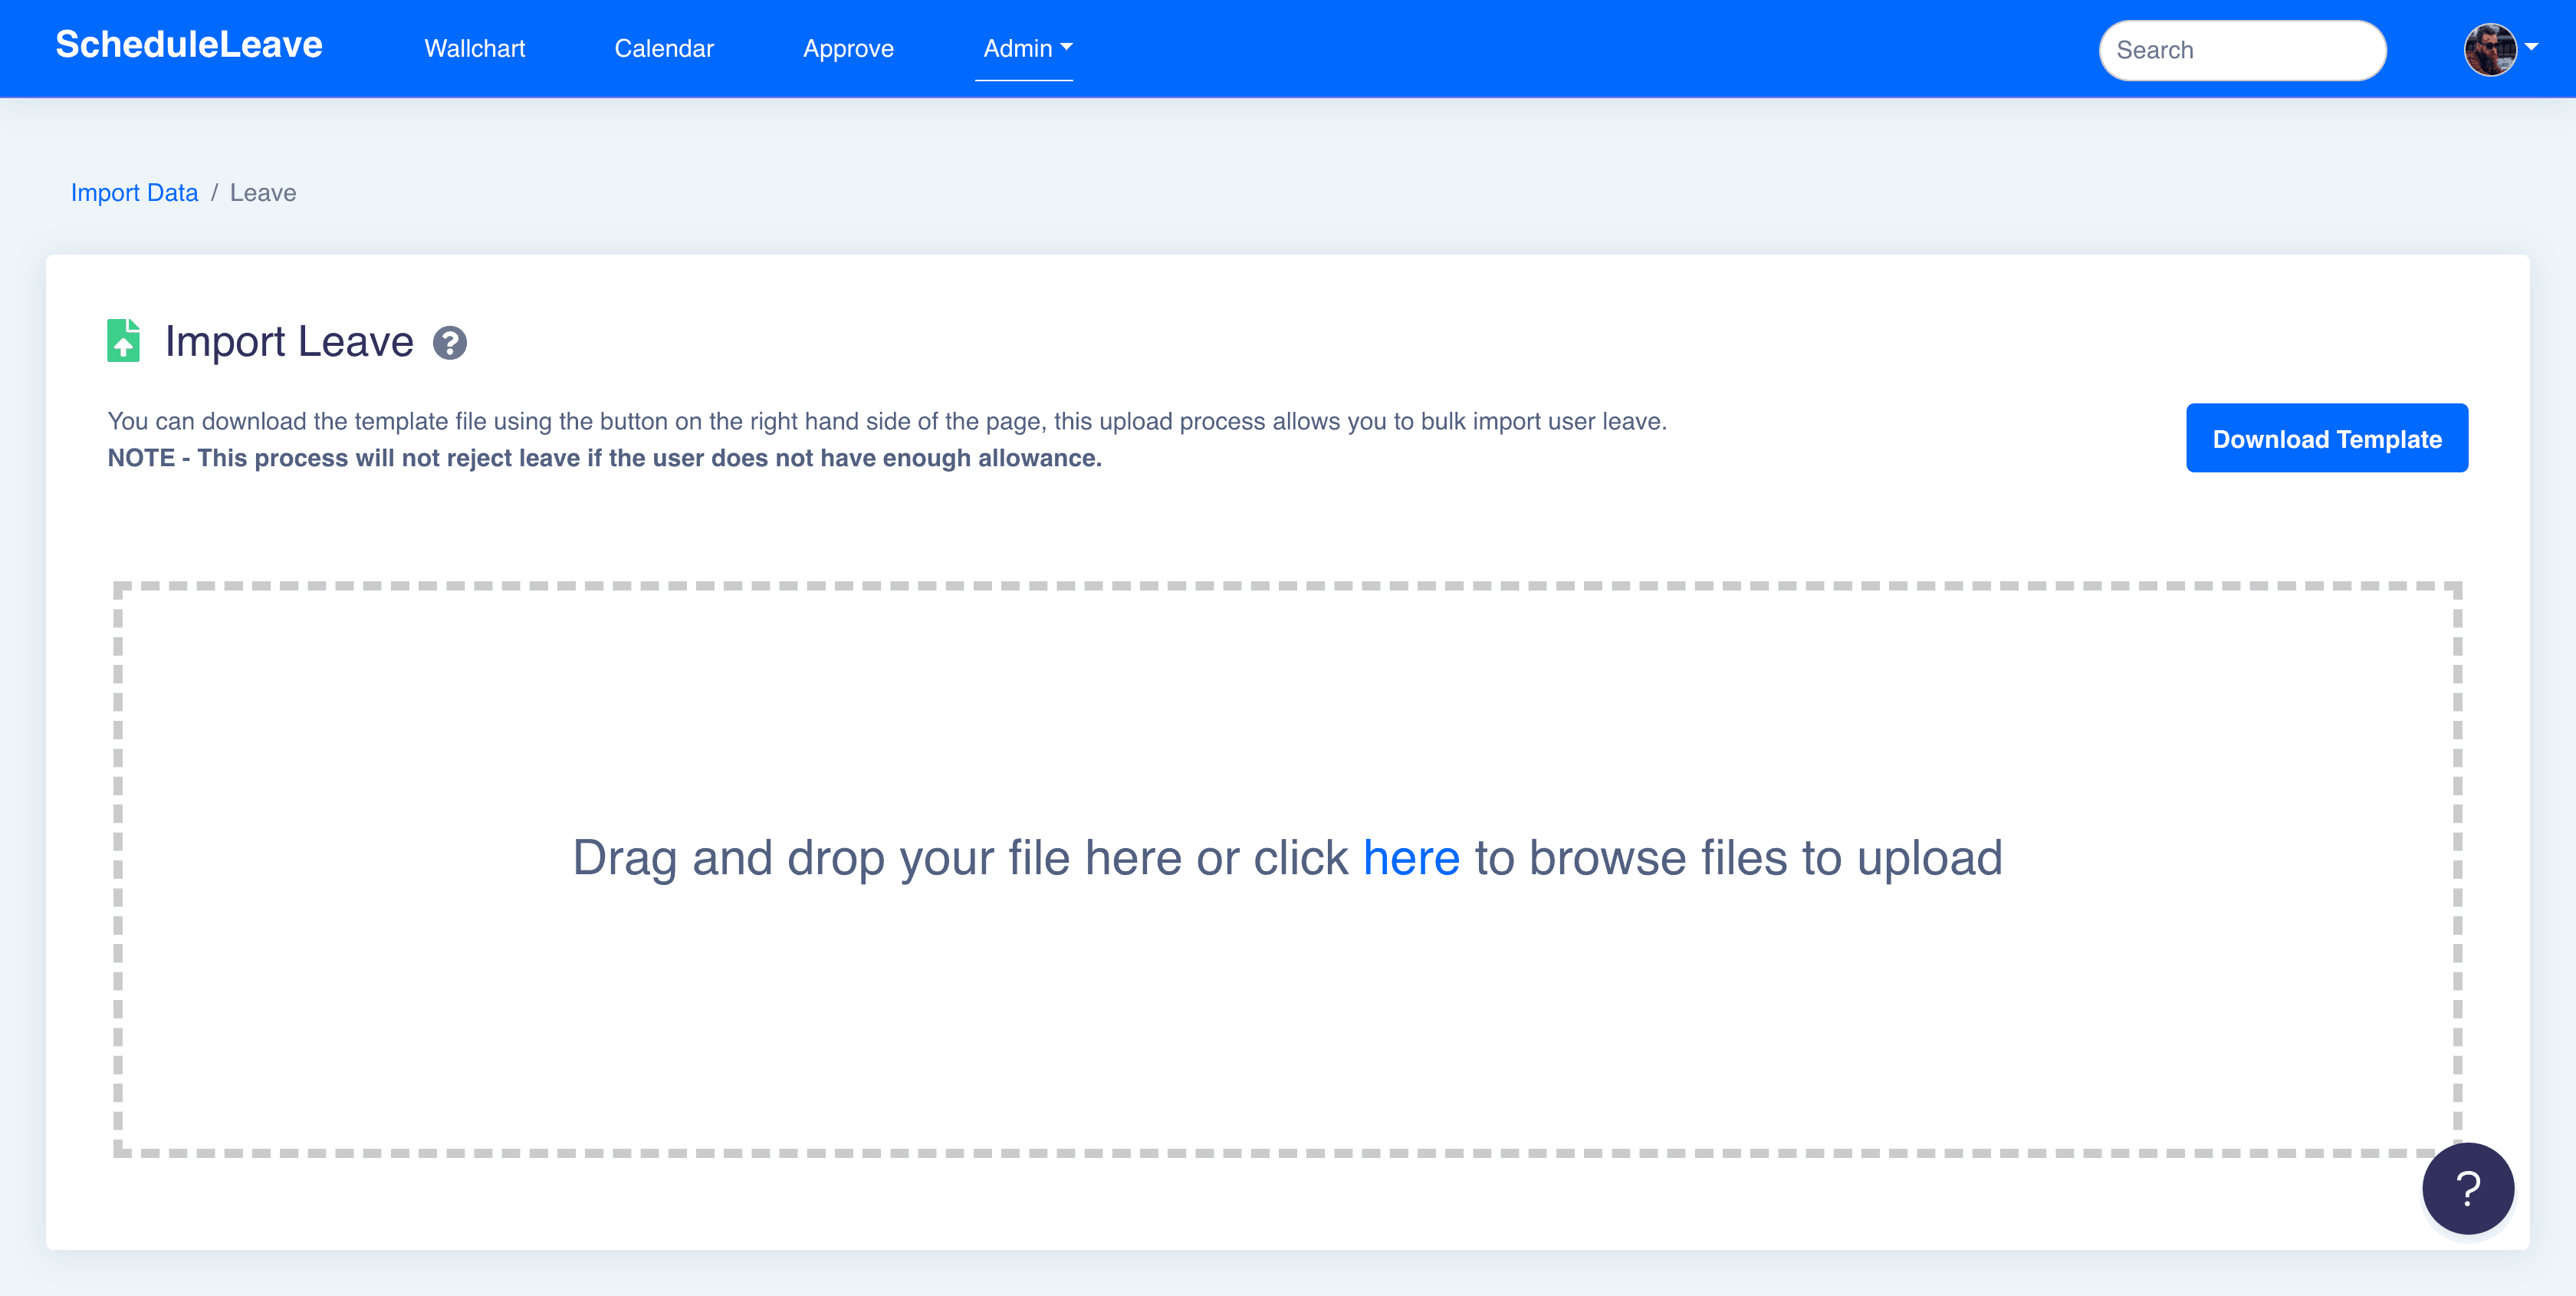Expand the caret arrow beside Admin

click(1067, 47)
